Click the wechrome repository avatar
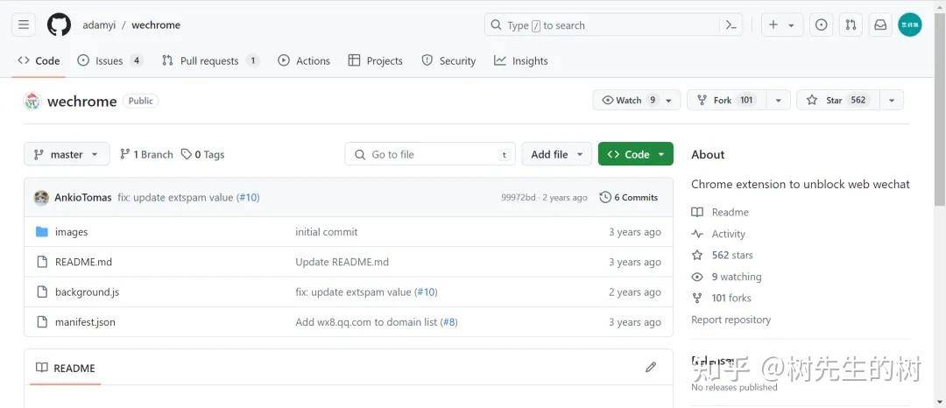This screenshot has width=946, height=408. coord(32,101)
